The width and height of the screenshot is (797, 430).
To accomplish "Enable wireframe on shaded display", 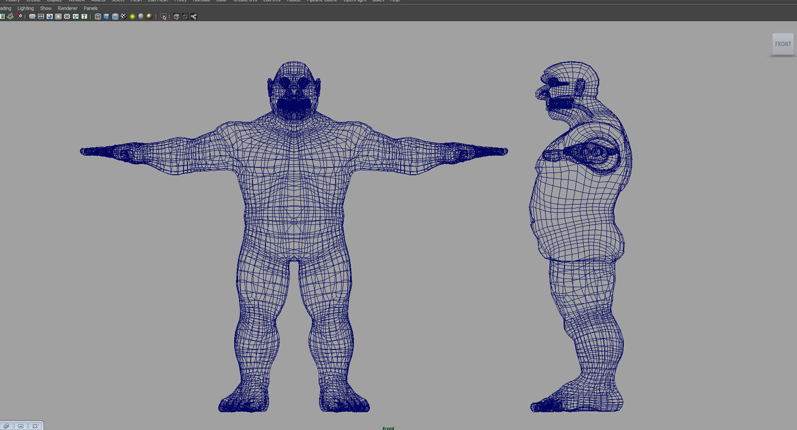I will click(115, 17).
